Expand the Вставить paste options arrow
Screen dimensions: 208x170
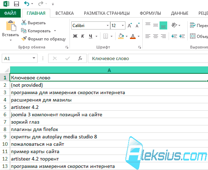(11, 40)
